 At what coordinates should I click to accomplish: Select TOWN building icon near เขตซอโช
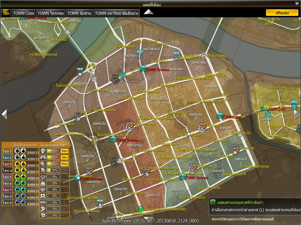click(77, 178)
